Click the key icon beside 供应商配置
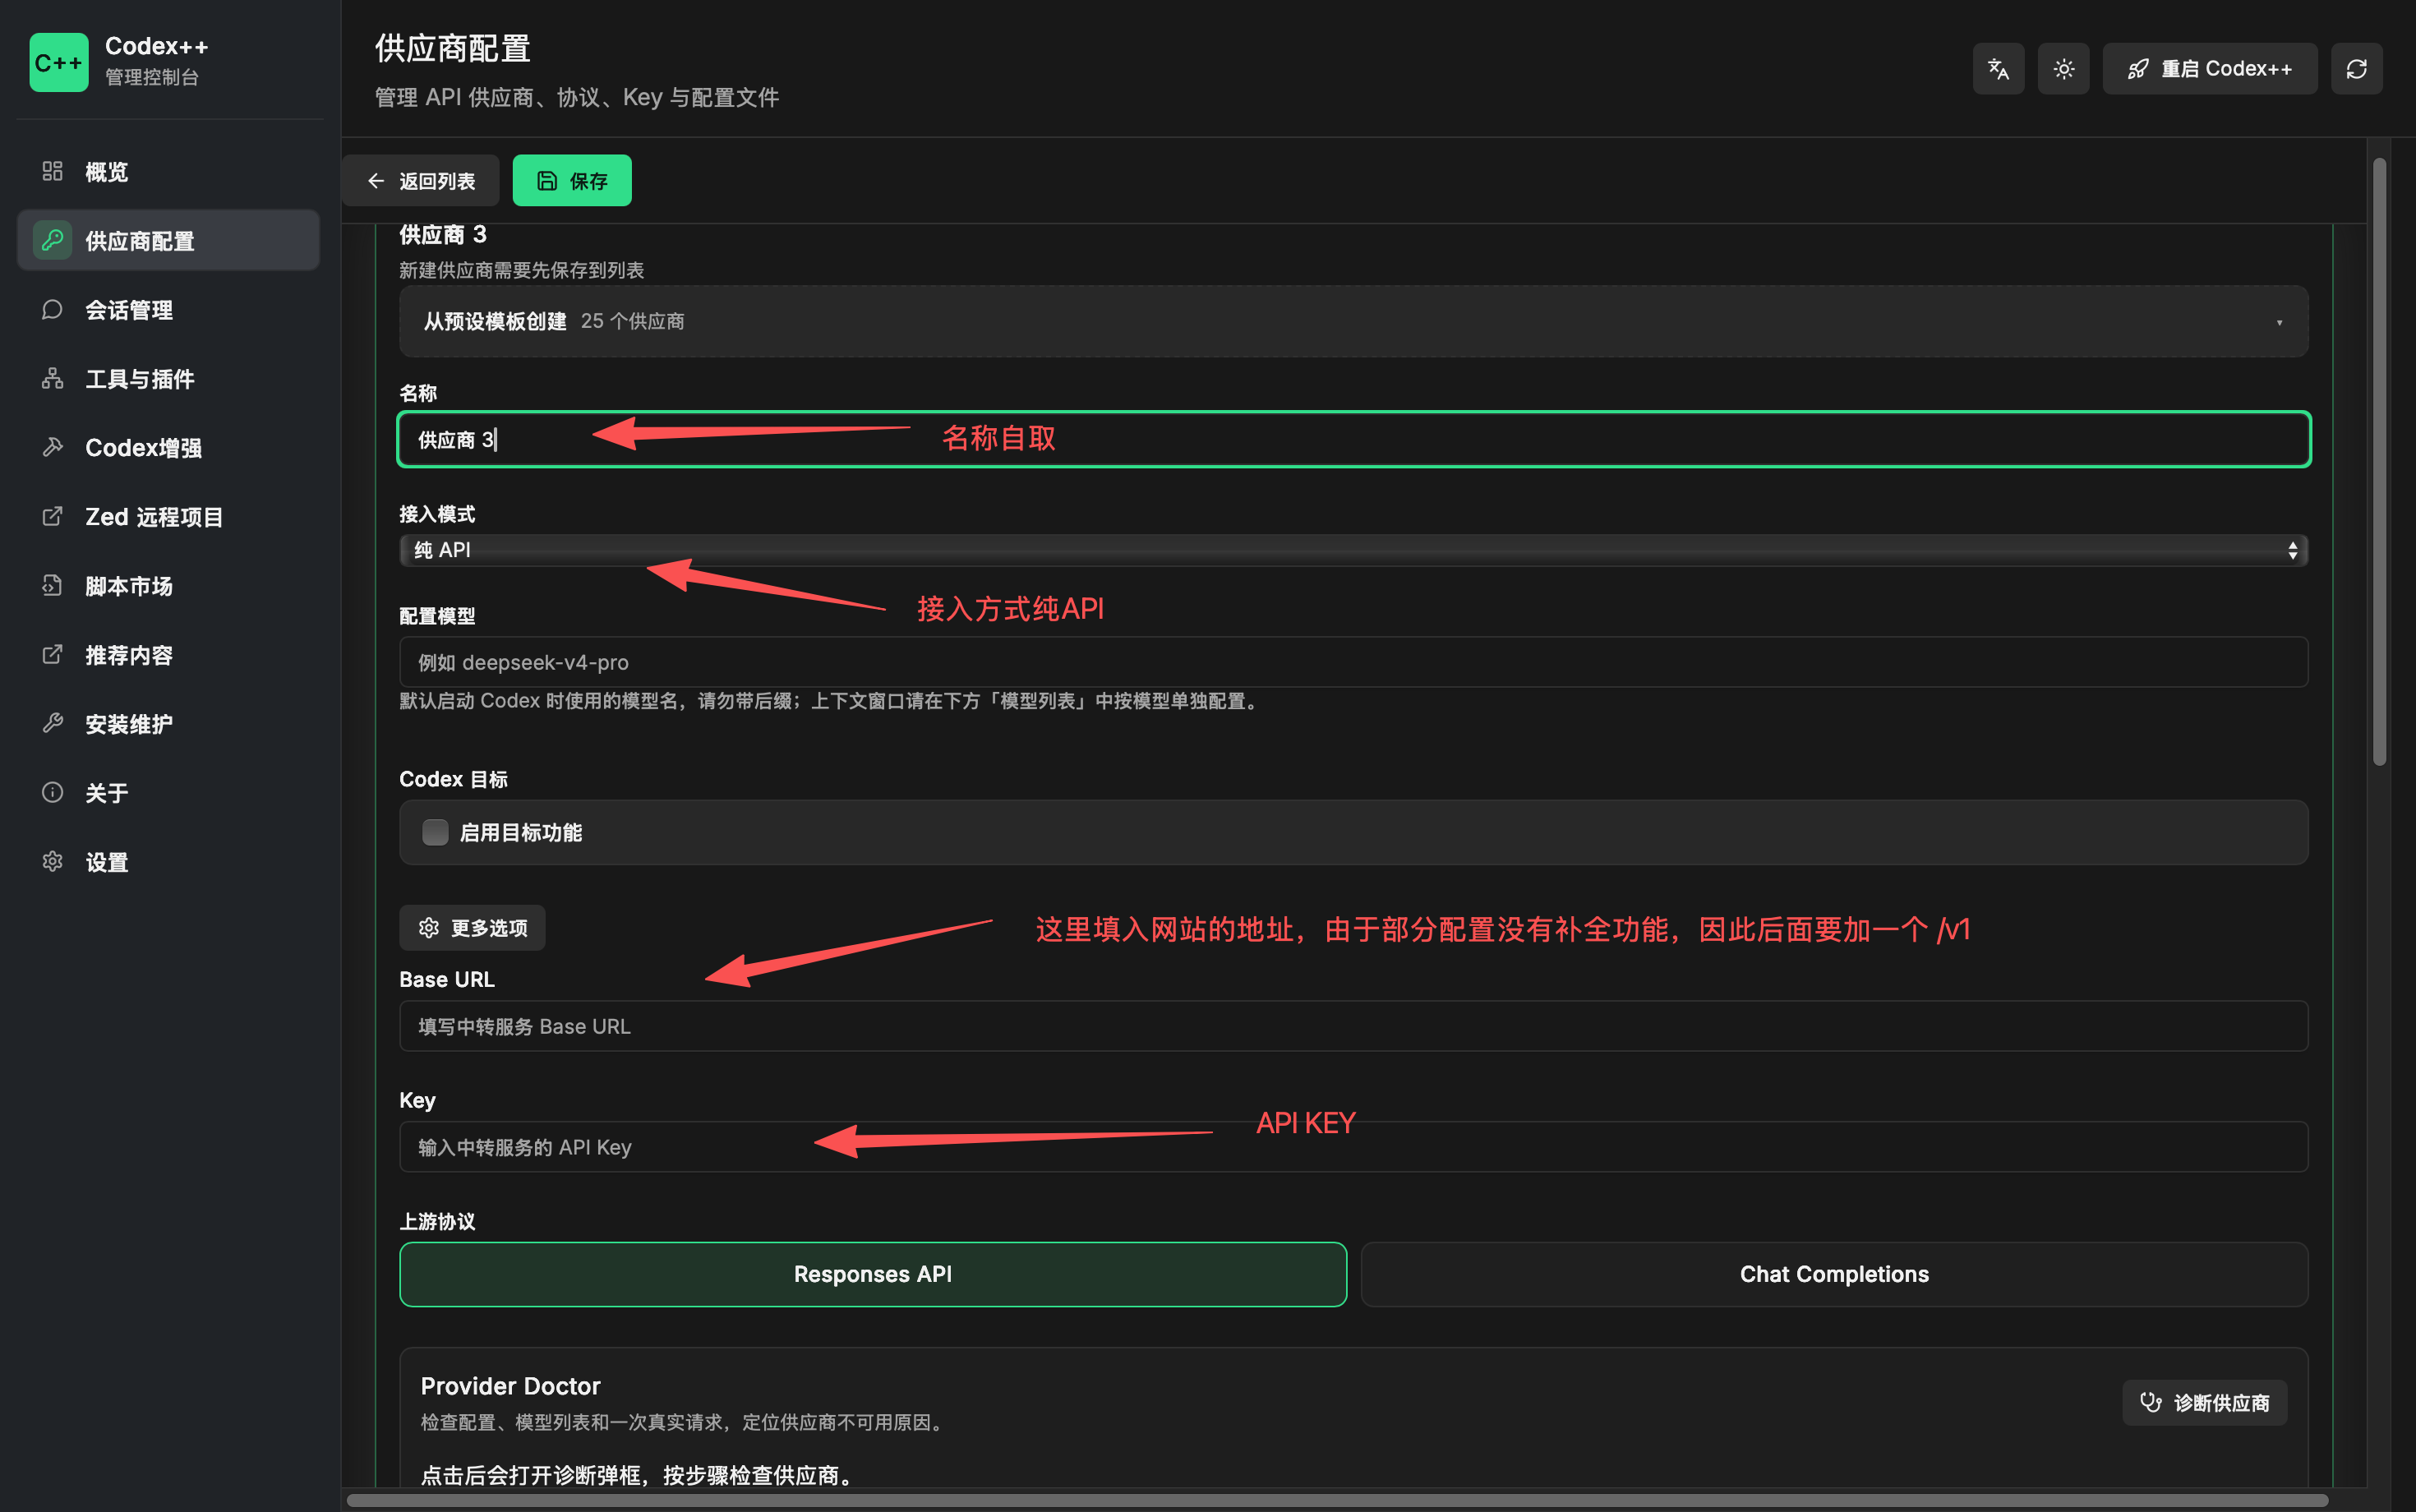Image resolution: width=2416 pixels, height=1512 pixels. pos(52,240)
